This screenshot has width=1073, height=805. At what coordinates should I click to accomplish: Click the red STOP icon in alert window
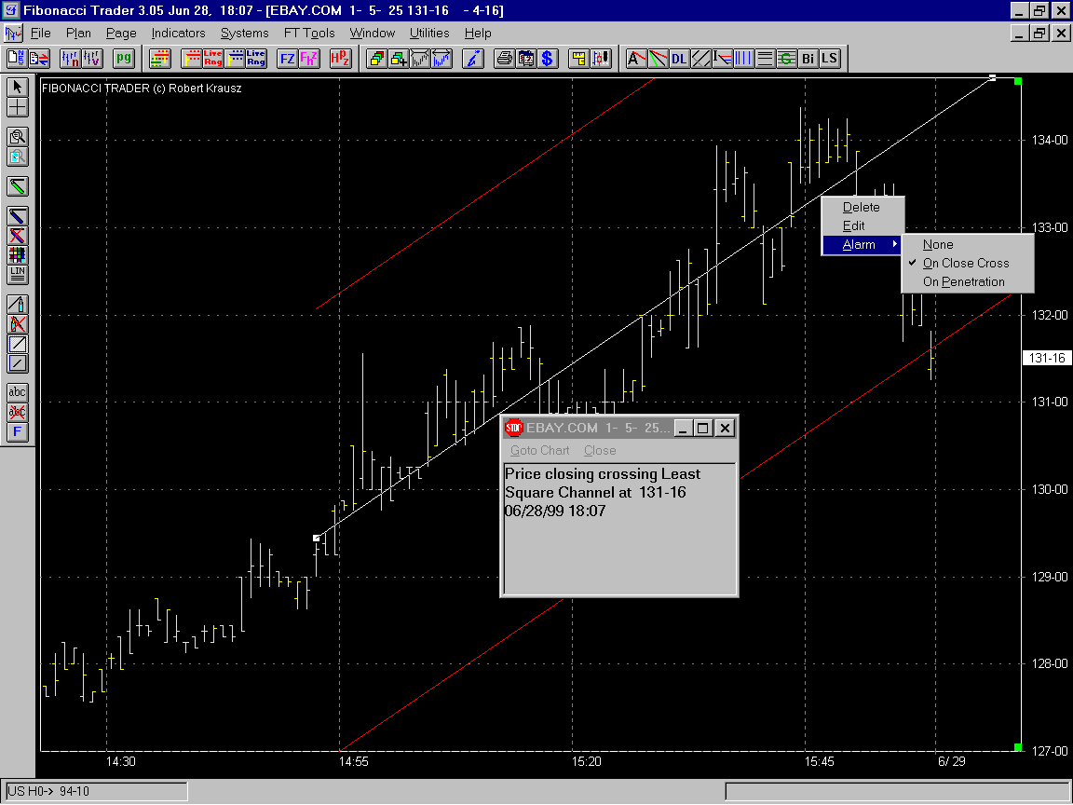514,428
